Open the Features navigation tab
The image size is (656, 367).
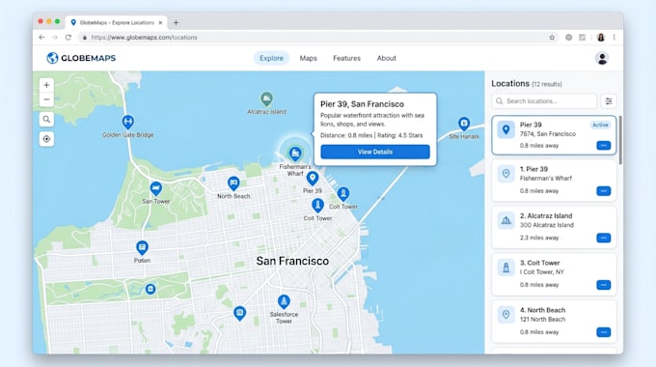coord(347,58)
